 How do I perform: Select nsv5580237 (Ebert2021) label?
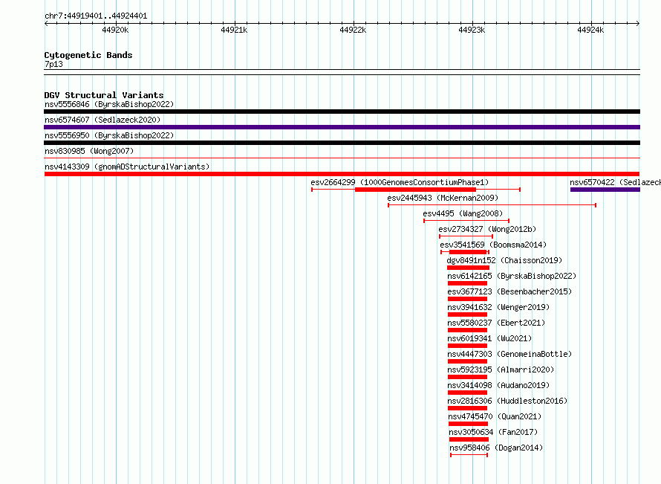coord(496,323)
